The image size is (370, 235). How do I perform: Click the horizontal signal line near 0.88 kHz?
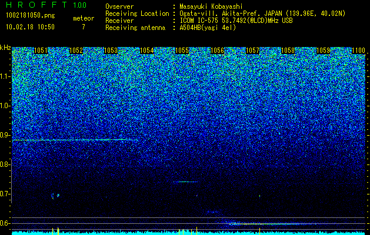(74, 140)
